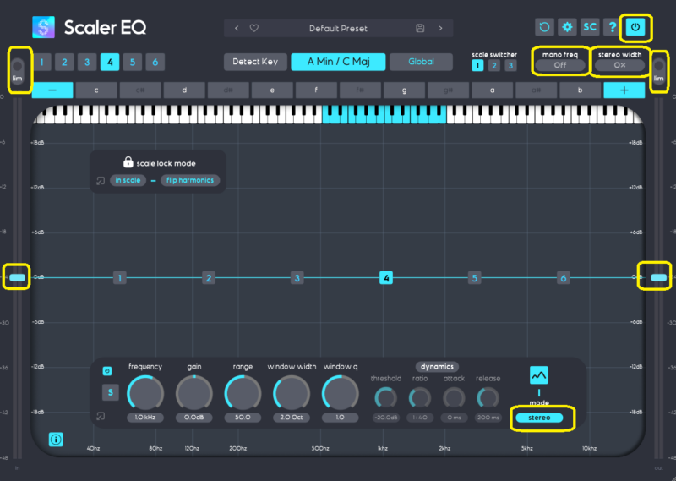Click the filter shape icon above mode
The width and height of the screenshot is (676, 481).
(x=539, y=374)
